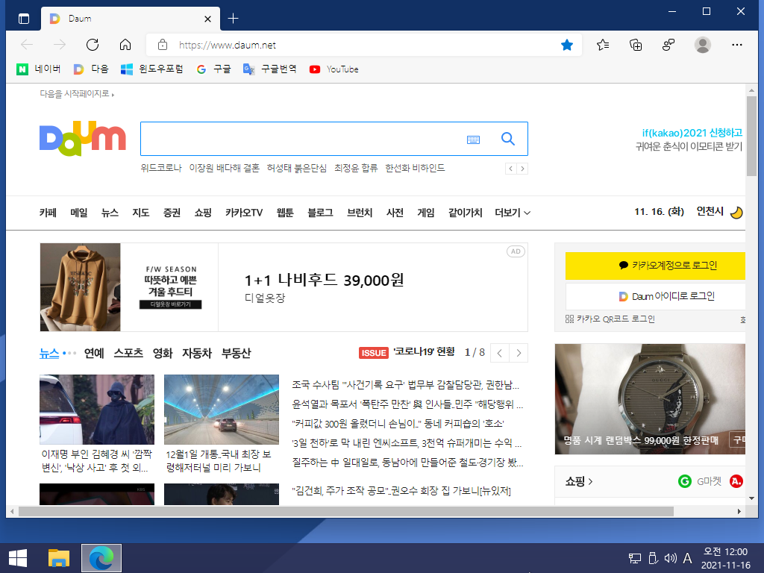Image resolution: width=764 pixels, height=573 pixels.
Task: Open the Collections icon
Action: point(636,45)
